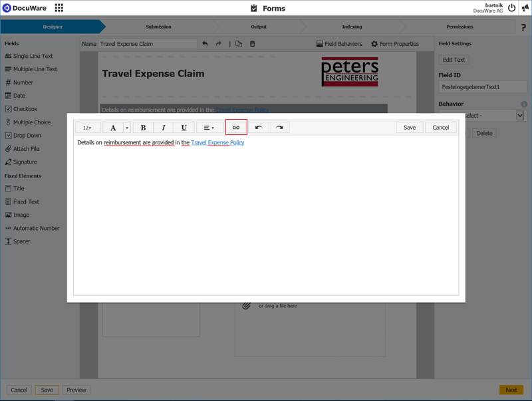532x401 pixels.
Task: Redo the last text edit
Action: (279, 128)
